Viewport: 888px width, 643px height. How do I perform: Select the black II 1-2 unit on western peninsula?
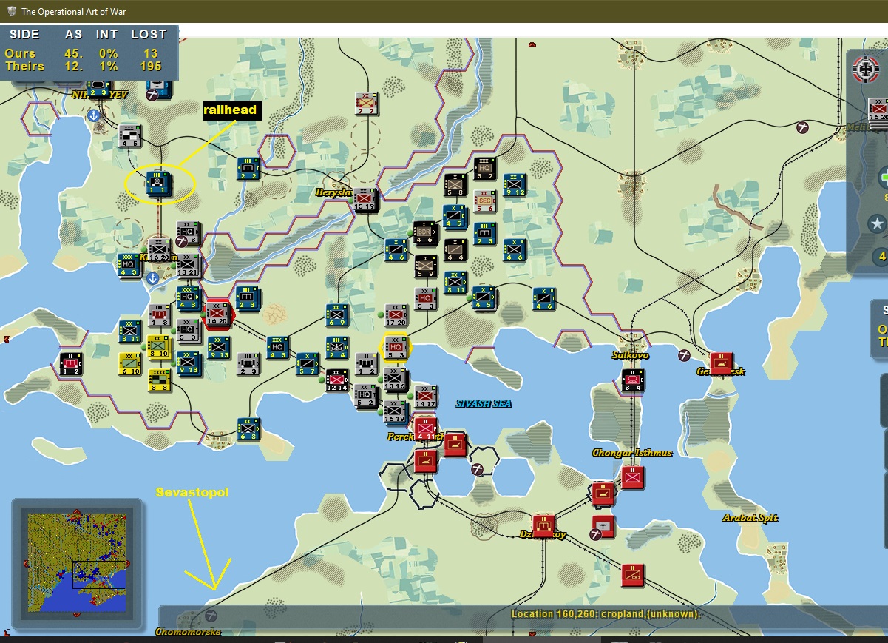tap(71, 363)
